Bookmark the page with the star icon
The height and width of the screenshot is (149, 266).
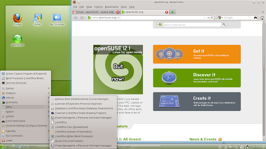click(204, 17)
